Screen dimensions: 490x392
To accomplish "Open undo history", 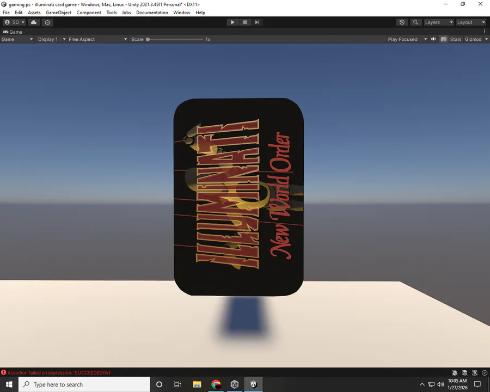I will click(x=402, y=22).
